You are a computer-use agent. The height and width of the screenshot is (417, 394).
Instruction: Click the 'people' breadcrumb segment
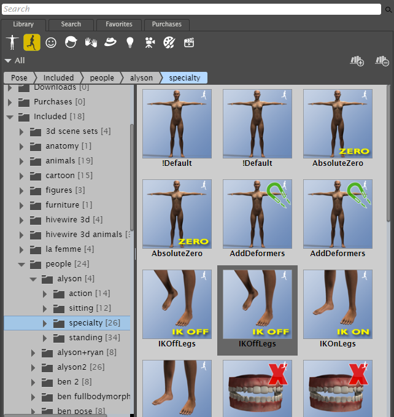(102, 78)
